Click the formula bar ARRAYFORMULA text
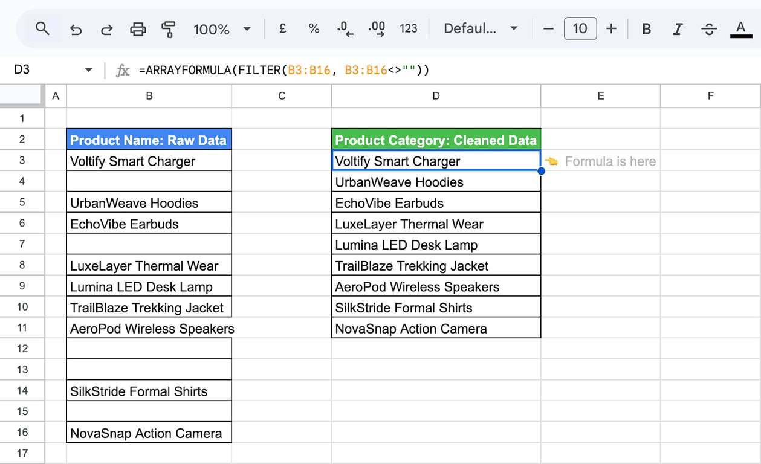This screenshot has width=761, height=464. coord(284,70)
